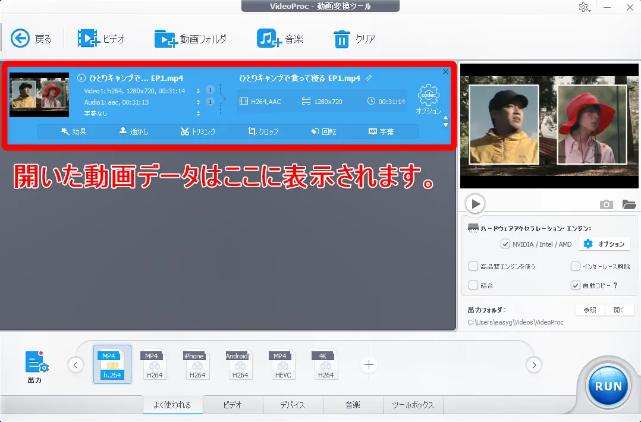
Task: Click the 自動コピー question mark help
Action: pyautogui.click(x=615, y=285)
